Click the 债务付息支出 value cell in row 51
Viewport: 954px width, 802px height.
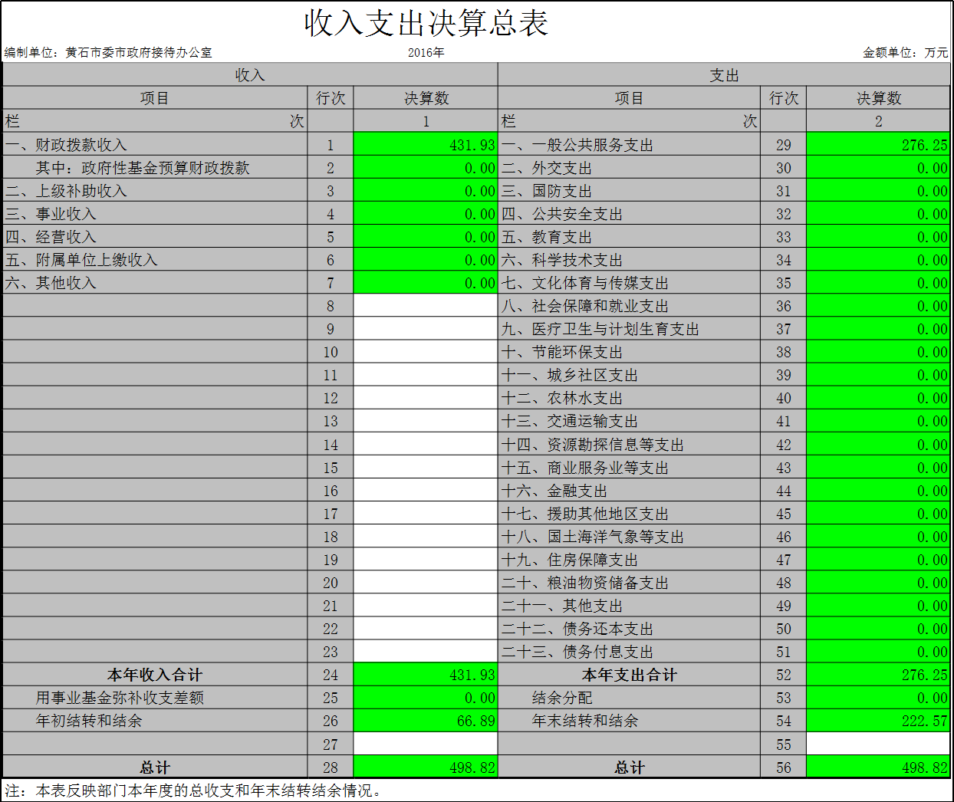(x=878, y=652)
